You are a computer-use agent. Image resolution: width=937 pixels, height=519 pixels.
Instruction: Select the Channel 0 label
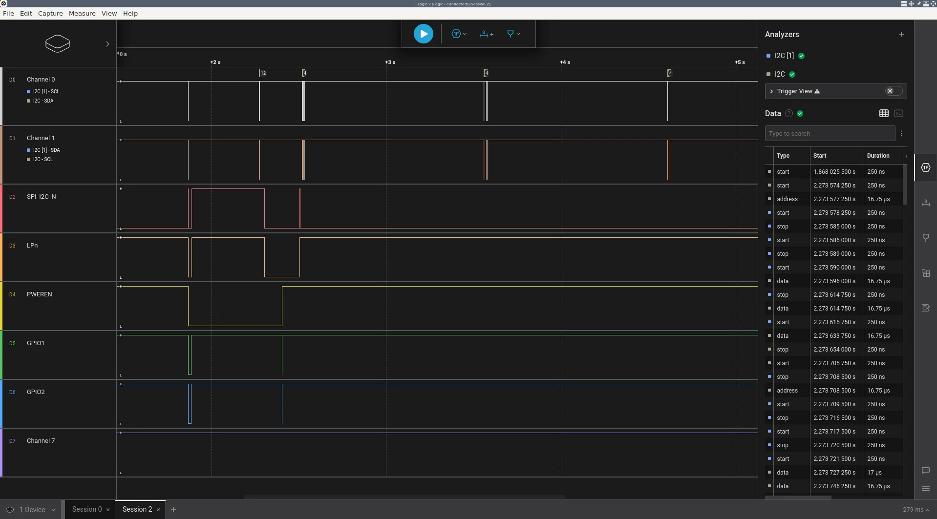point(41,79)
